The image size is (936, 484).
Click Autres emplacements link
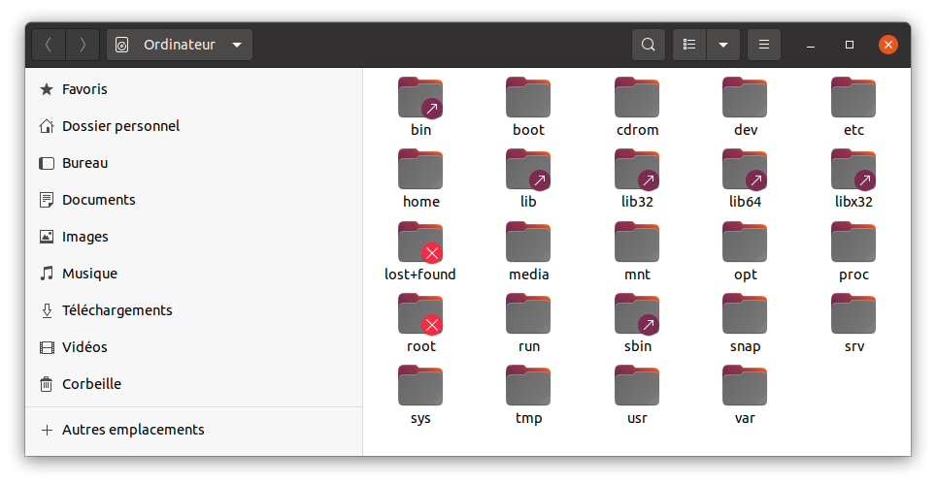click(133, 429)
